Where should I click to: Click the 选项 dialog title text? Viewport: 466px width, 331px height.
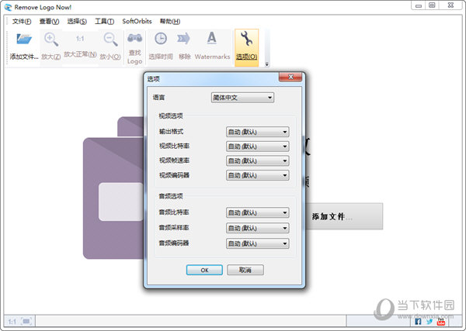[x=153, y=79]
